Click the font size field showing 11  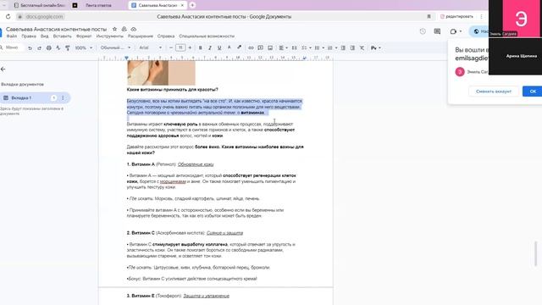180,47
